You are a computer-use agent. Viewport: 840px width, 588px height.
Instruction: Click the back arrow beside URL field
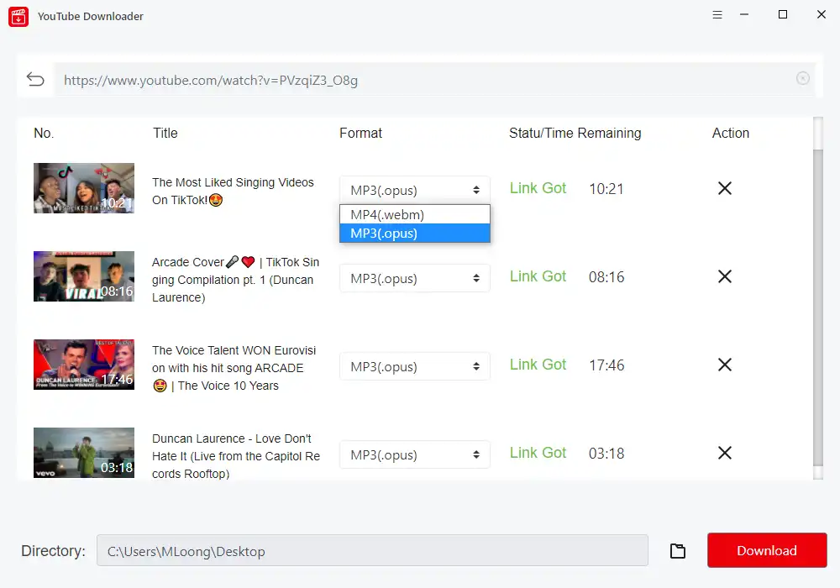tap(35, 79)
